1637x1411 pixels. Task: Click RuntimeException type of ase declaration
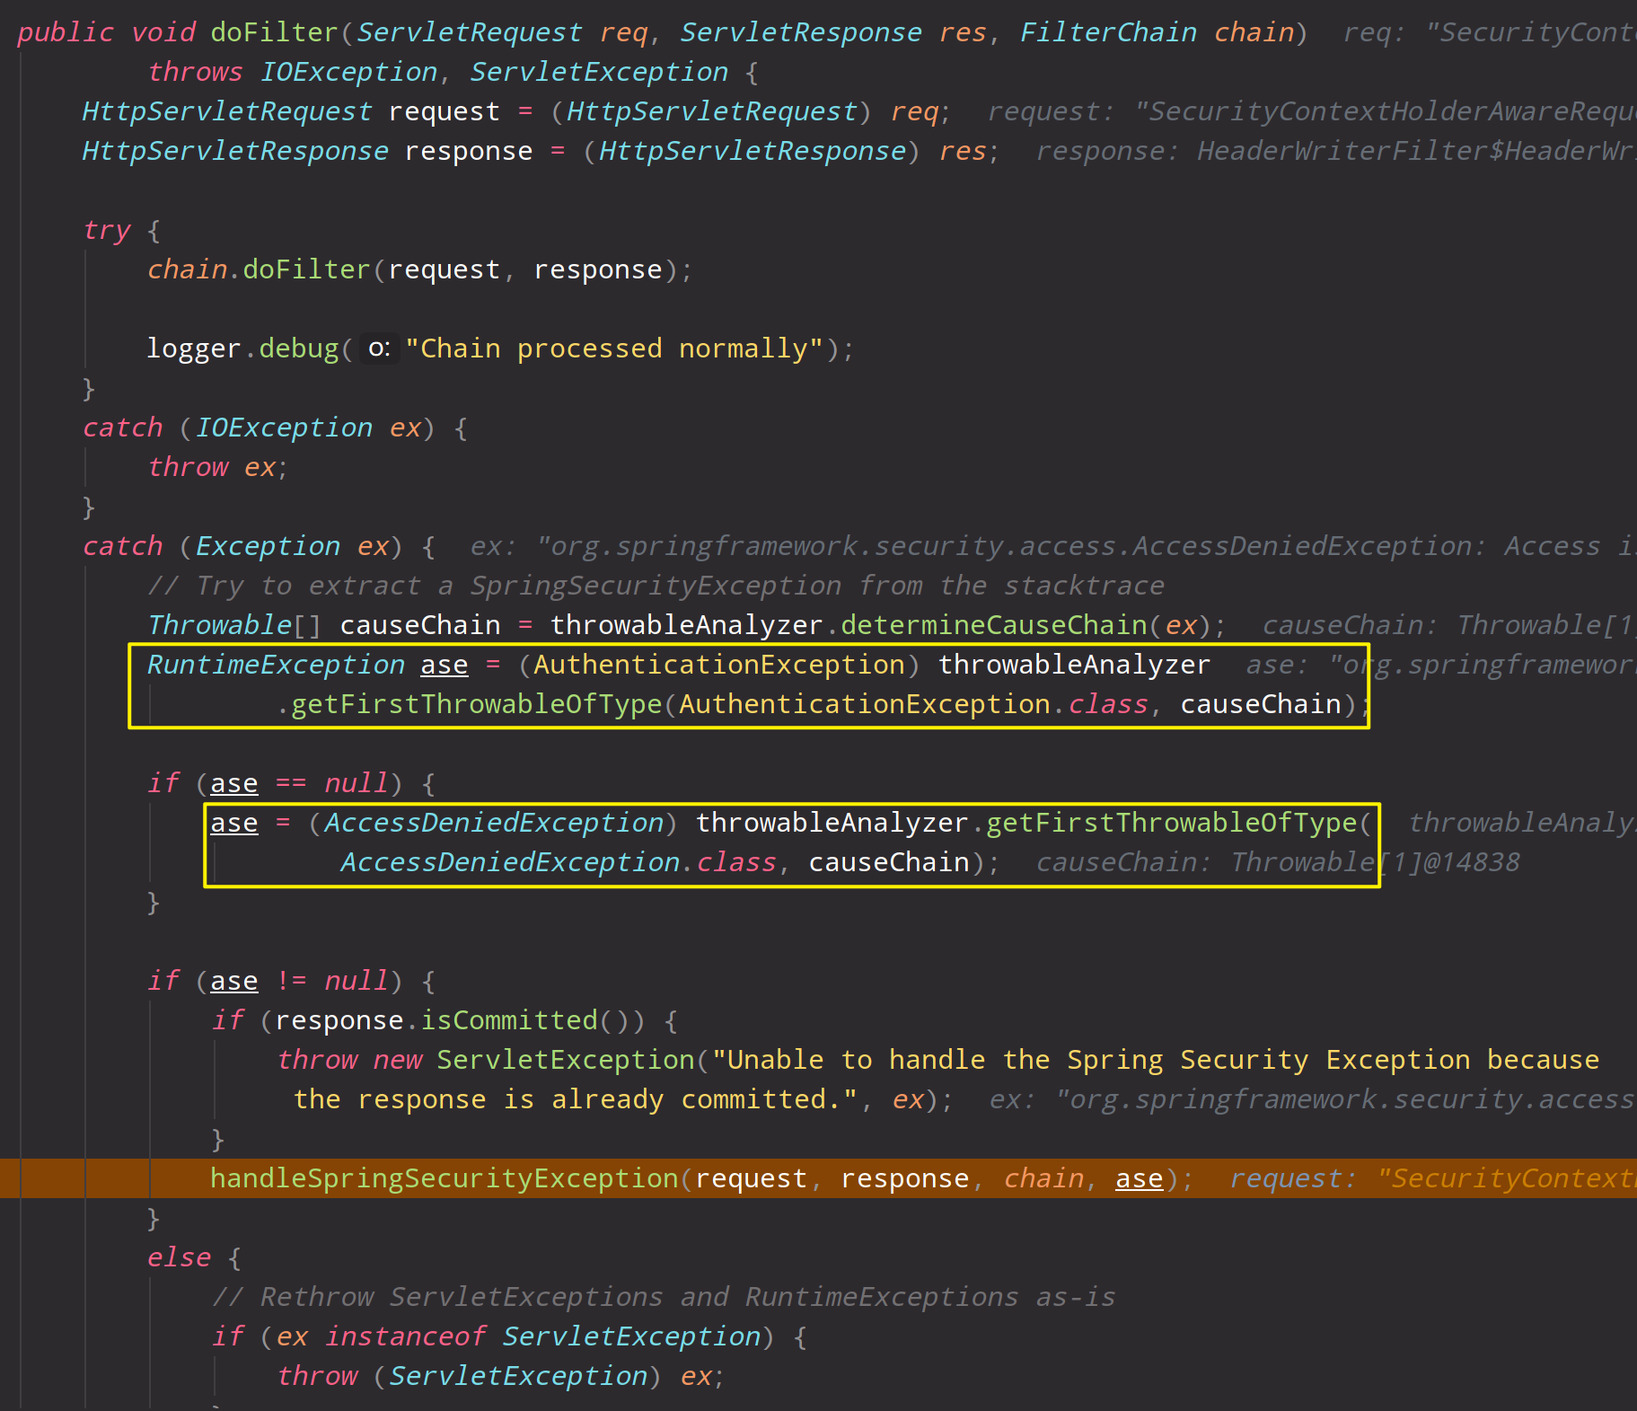click(x=276, y=665)
